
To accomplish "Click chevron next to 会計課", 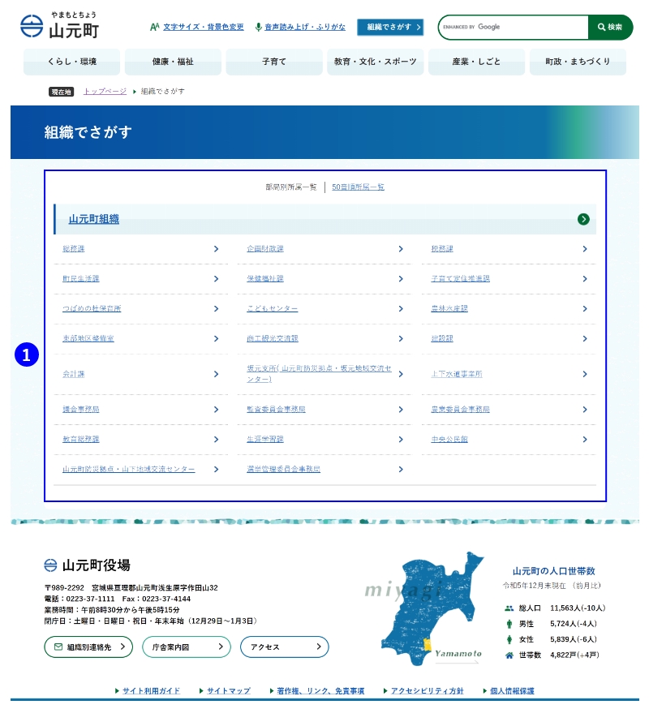I will click(216, 375).
